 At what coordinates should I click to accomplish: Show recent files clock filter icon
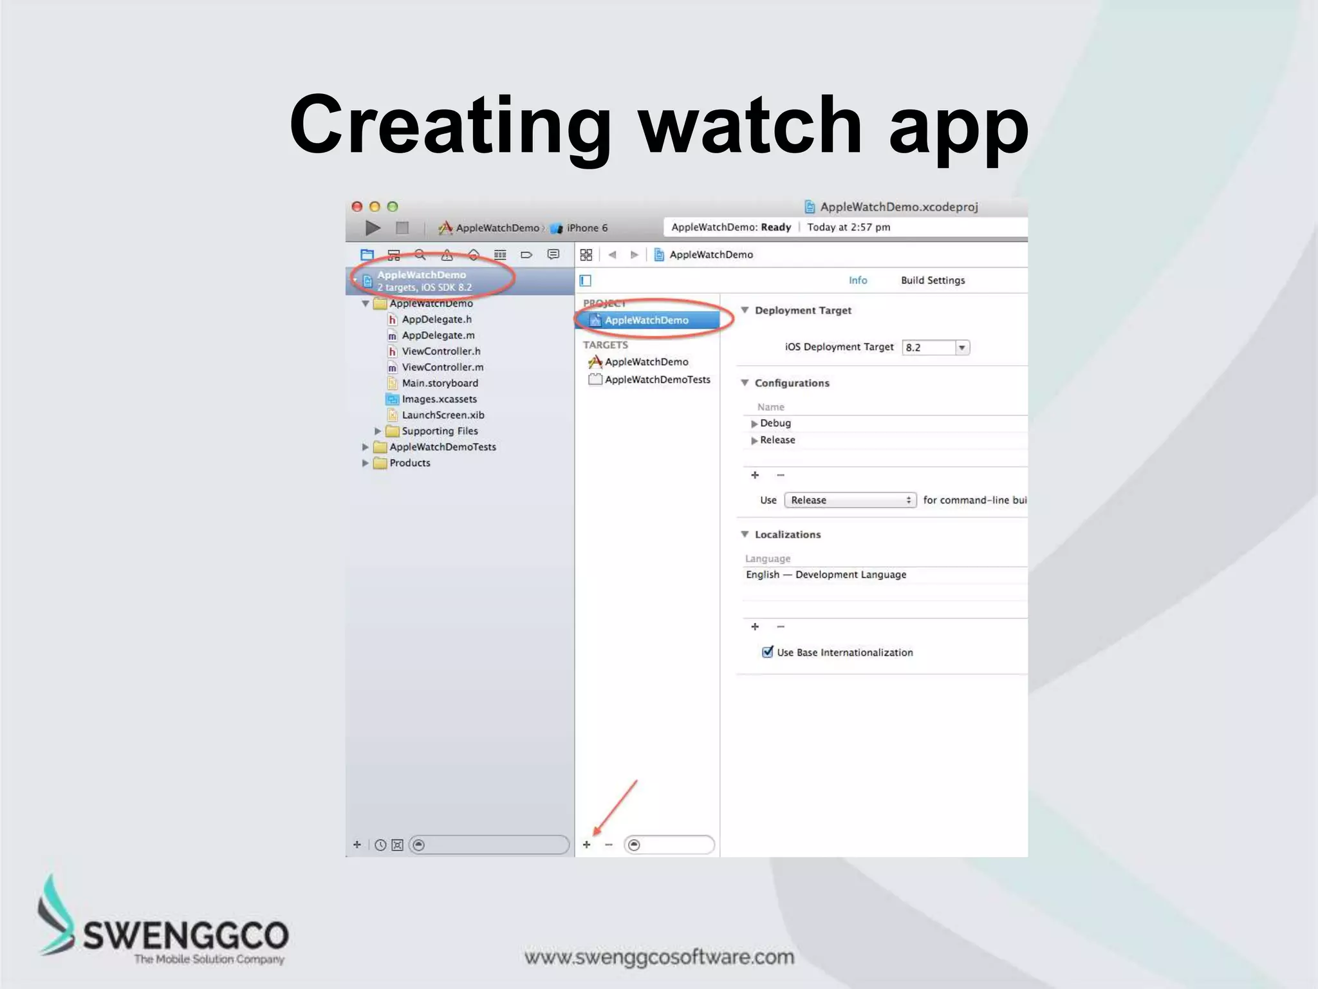[380, 845]
